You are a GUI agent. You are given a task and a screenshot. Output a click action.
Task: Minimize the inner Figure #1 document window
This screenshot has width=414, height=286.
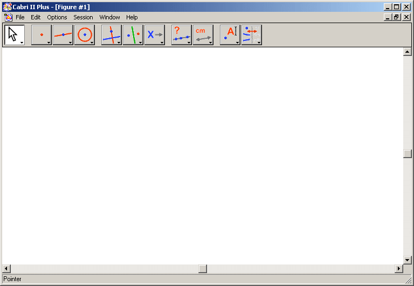[388, 17]
